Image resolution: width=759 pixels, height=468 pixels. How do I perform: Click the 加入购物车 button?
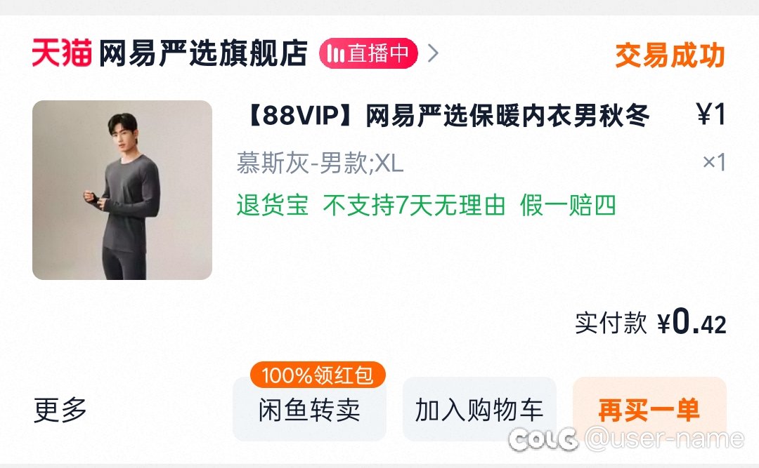479,410
